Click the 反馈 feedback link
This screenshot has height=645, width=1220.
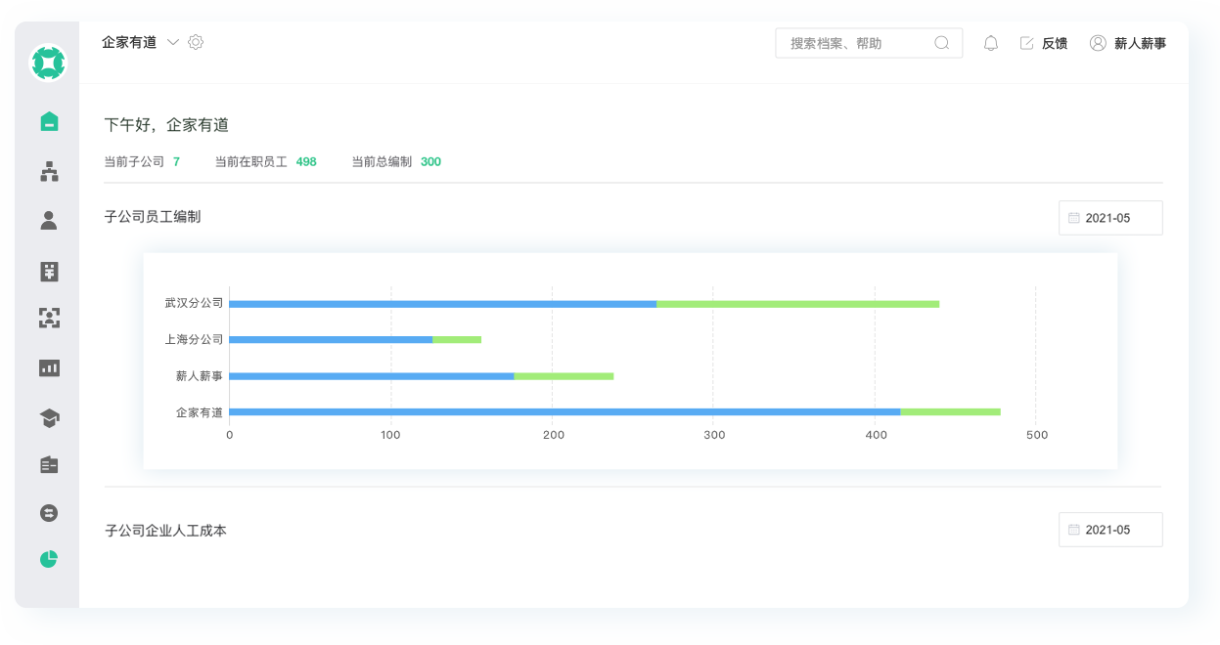pos(1044,43)
